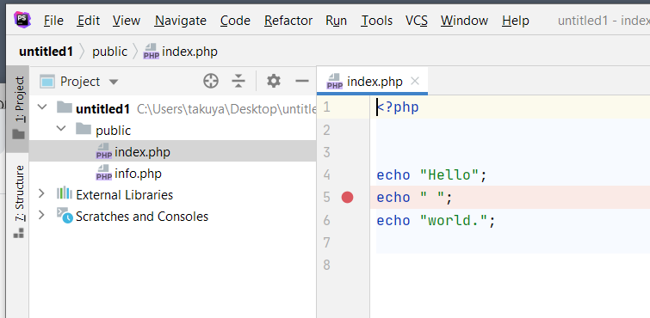Click the PhpStorm logo icon
Viewport: 650px width, 318px height.
[x=22, y=20]
